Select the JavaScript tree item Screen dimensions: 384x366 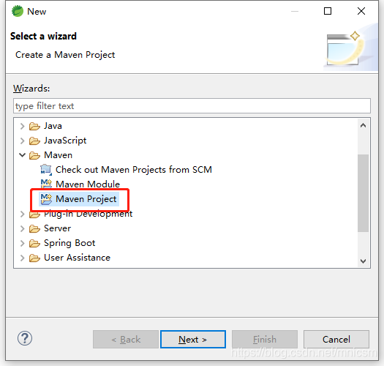65,141
